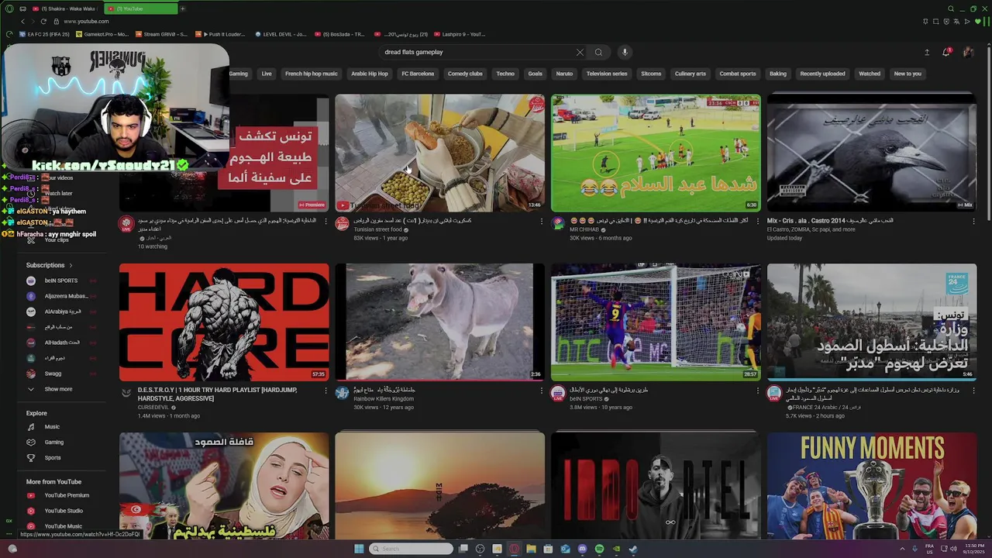Select the Gaming filter chip
Screen dimensions: 992x558
pyautogui.click(x=239, y=74)
